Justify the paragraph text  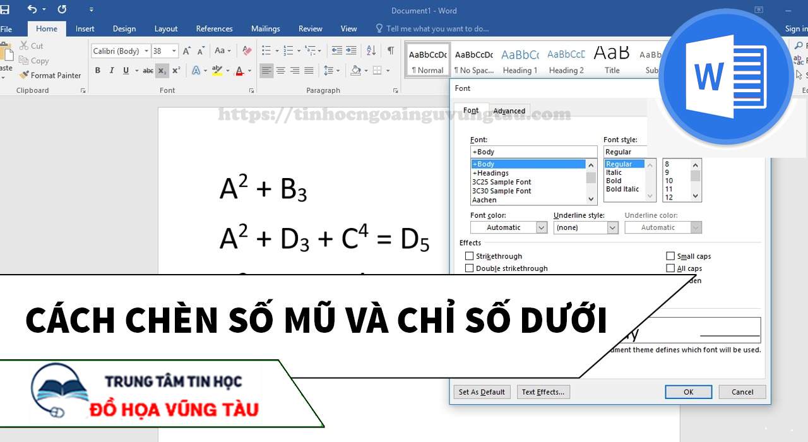coord(309,71)
